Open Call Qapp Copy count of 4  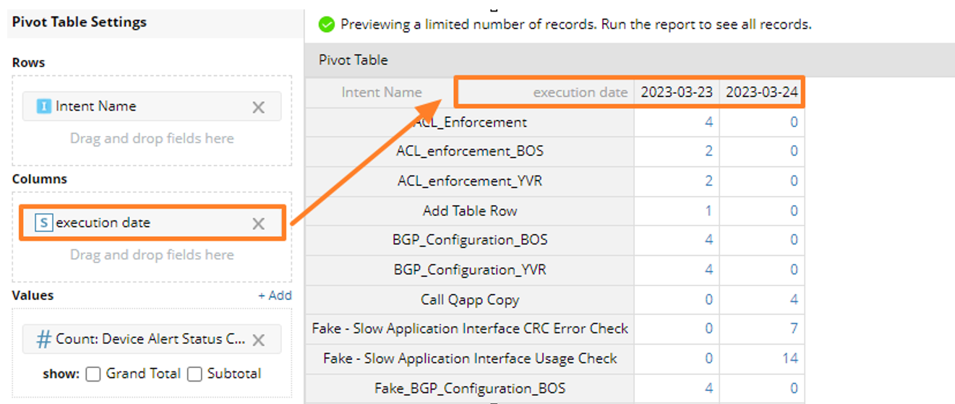(794, 299)
